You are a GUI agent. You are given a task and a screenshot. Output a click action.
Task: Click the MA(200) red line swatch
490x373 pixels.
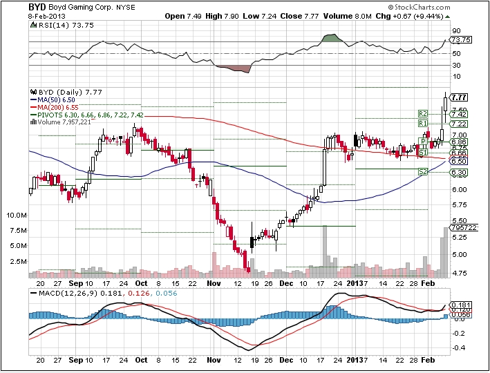pos(33,108)
